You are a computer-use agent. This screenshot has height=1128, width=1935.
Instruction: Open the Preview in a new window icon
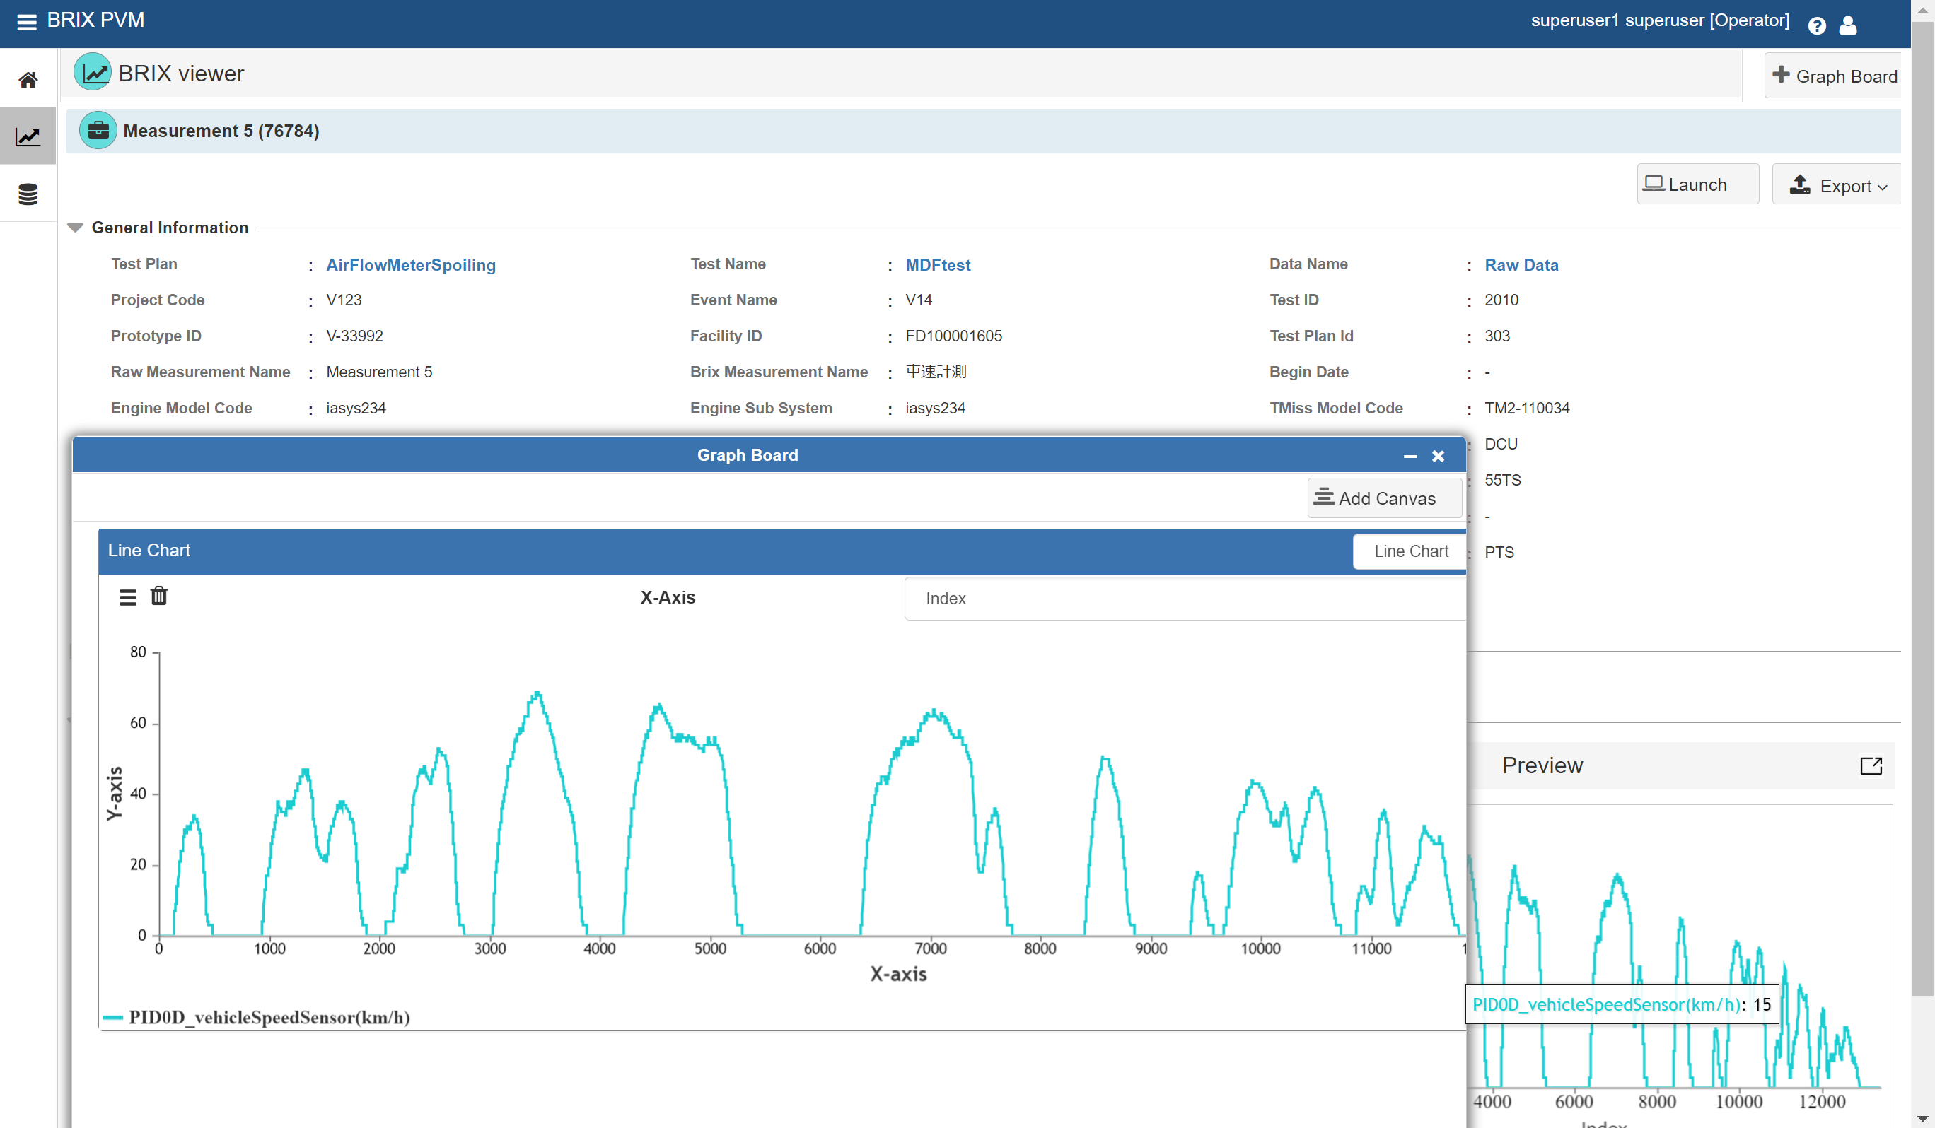pos(1871,766)
